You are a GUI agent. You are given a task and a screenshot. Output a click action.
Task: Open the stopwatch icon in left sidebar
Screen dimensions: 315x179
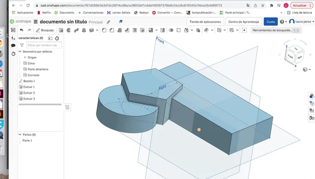click(x=13, y=54)
